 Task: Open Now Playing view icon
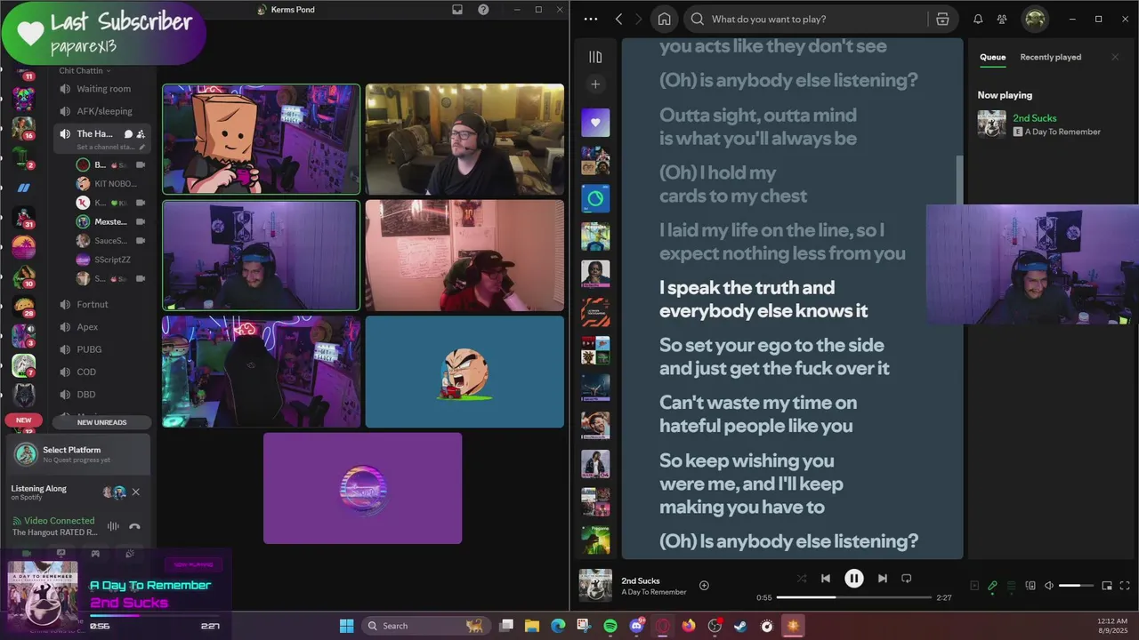click(x=974, y=586)
